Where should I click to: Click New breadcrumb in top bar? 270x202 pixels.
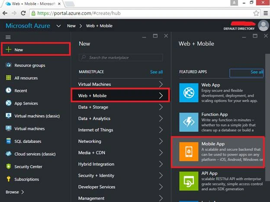pyautogui.click(x=71, y=26)
